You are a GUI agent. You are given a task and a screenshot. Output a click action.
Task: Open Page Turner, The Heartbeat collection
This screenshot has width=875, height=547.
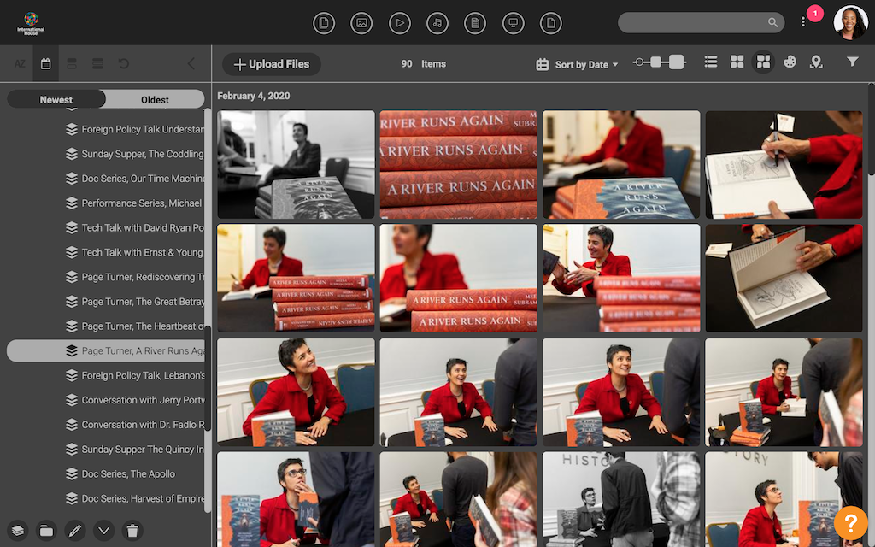coord(134,326)
